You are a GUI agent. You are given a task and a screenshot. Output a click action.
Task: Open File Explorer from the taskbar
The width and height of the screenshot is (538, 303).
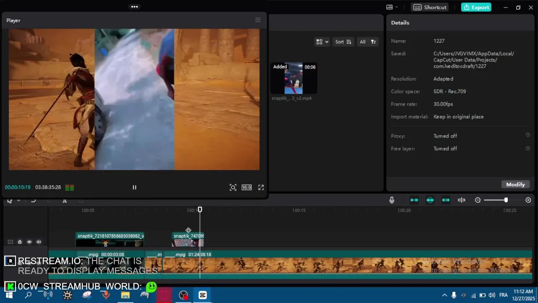click(x=125, y=295)
